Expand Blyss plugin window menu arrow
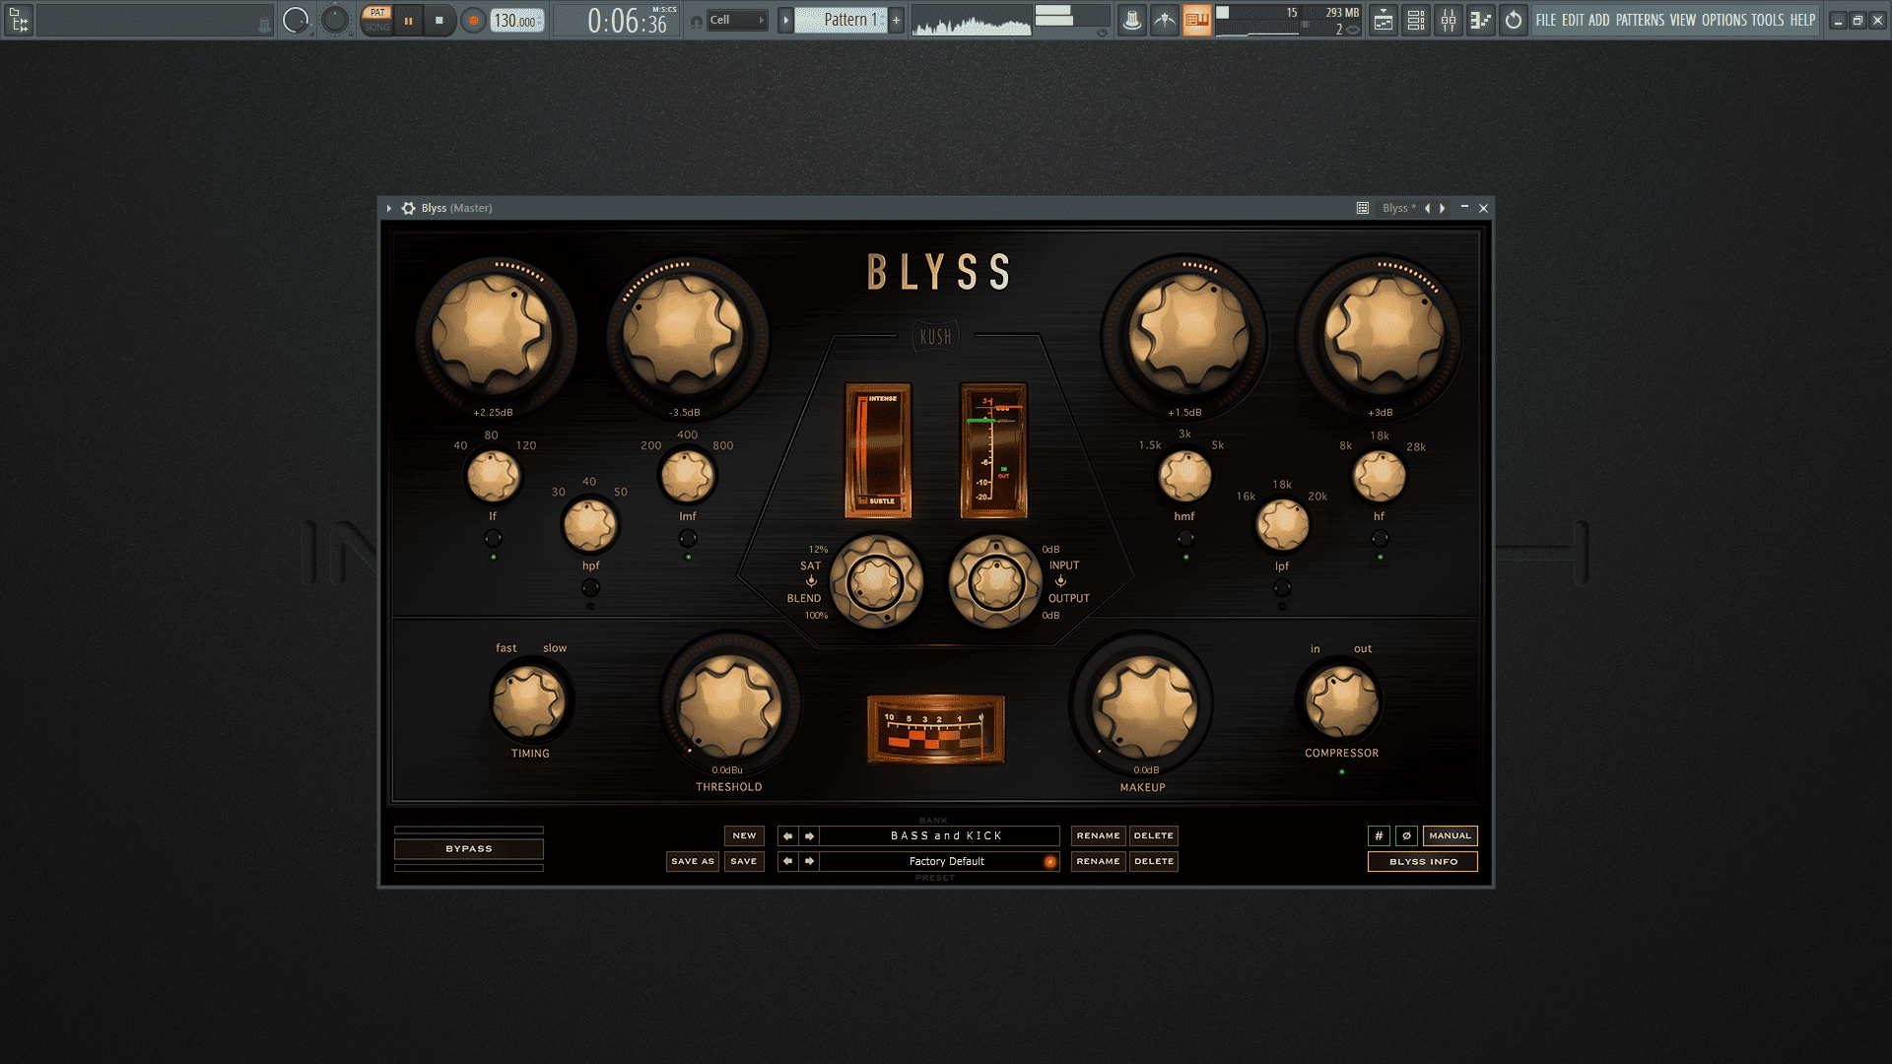Viewport: 1892px width, 1064px height. tap(389, 208)
